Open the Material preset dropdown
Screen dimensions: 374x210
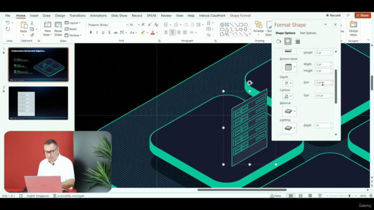tap(289, 111)
